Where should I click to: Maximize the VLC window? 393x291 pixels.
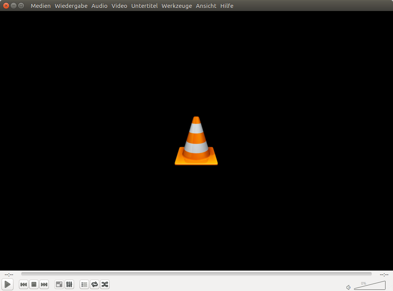coord(21,5)
